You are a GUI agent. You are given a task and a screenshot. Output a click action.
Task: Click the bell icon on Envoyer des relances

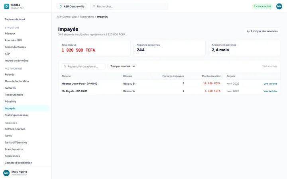(x=248, y=31)
